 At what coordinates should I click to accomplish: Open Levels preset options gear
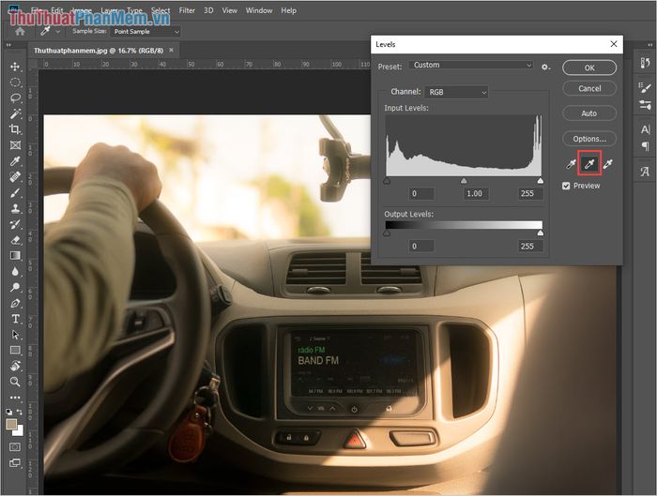pyautogui.click(x=545, y=67)
